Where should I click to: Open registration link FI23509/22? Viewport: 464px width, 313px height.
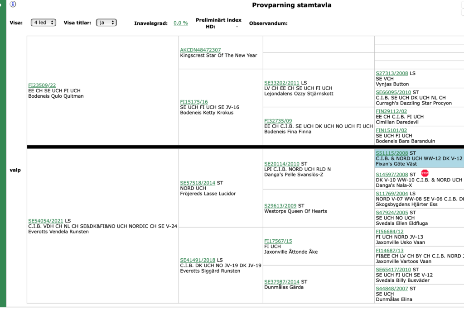pos(42,85)
